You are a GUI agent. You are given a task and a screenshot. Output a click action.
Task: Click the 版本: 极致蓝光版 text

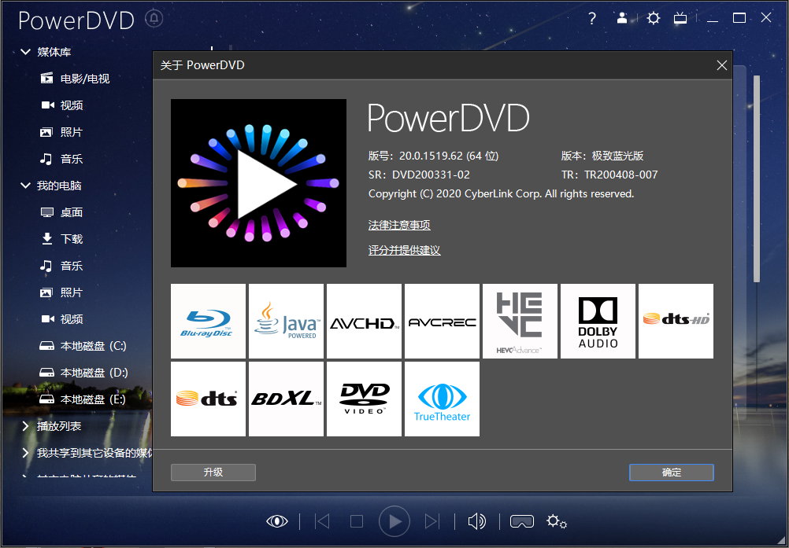[x=602, y=156]
